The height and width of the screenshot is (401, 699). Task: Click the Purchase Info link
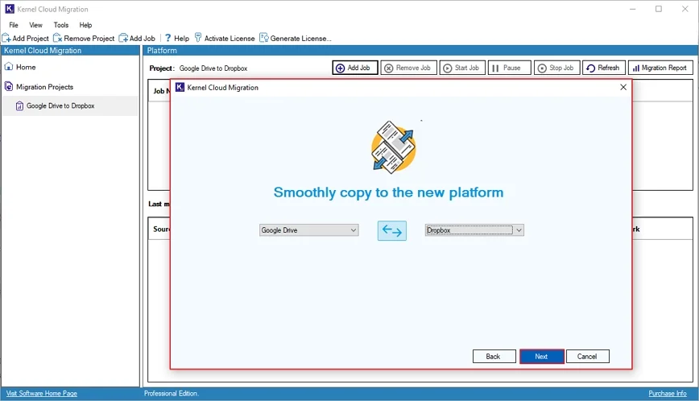(668, 394)
